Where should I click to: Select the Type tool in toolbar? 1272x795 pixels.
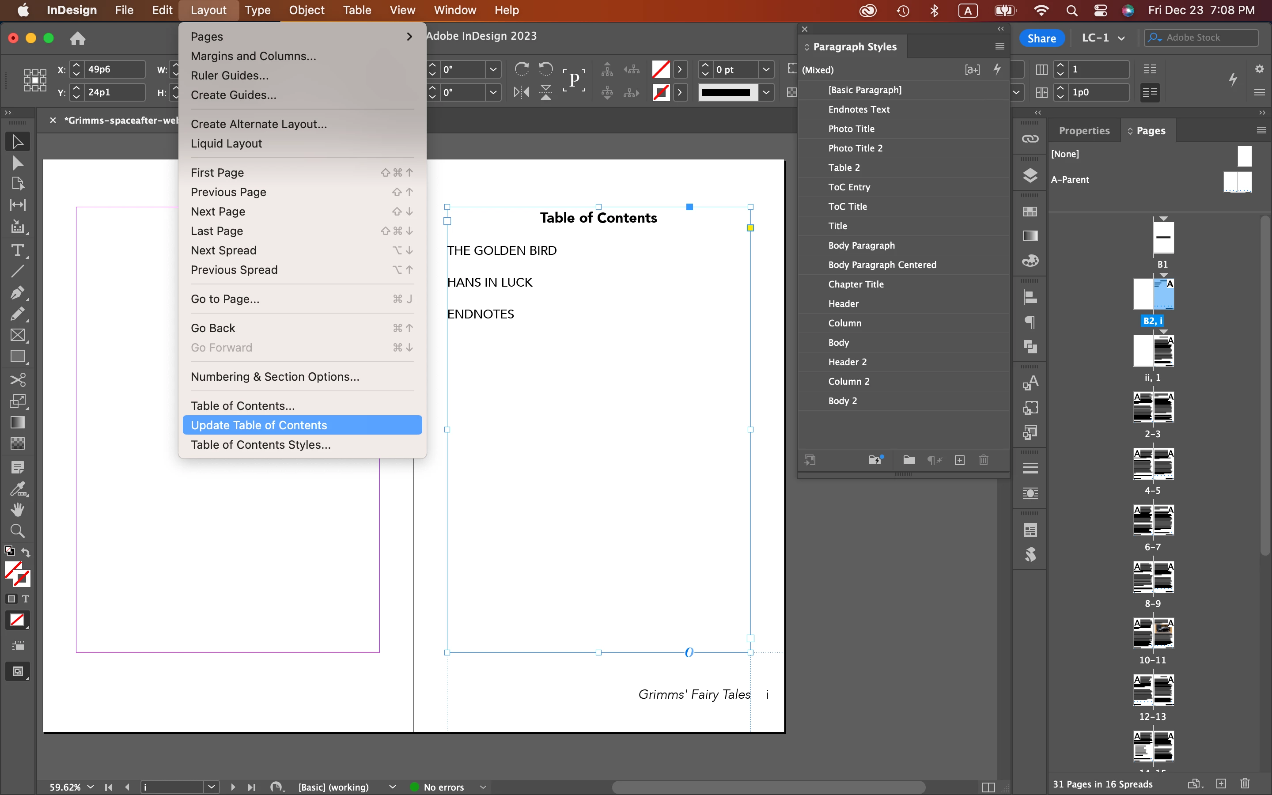pyautogui.click(x=17, y=250)
